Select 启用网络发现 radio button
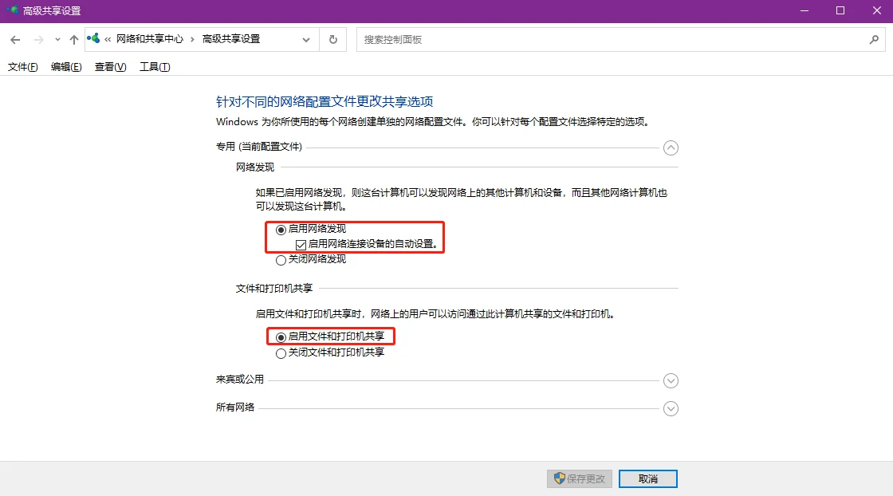893x496 pixels. (281, 229)
